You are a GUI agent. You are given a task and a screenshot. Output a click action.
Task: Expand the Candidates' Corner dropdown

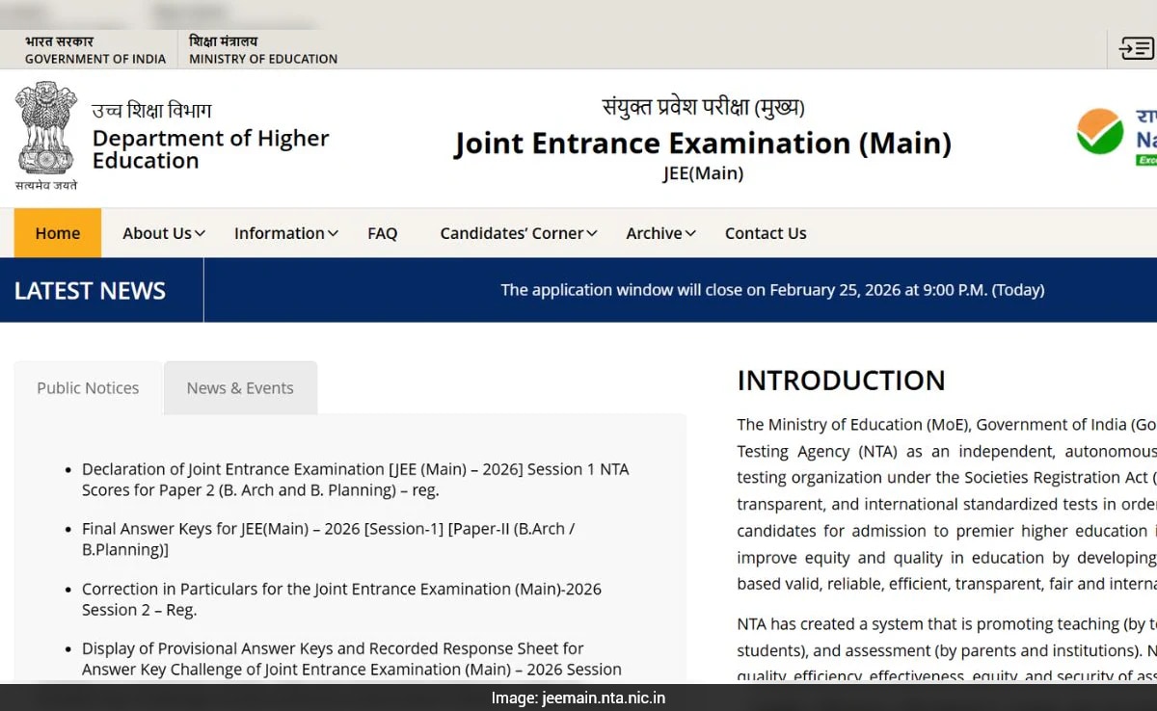click(x=518, y=233)
